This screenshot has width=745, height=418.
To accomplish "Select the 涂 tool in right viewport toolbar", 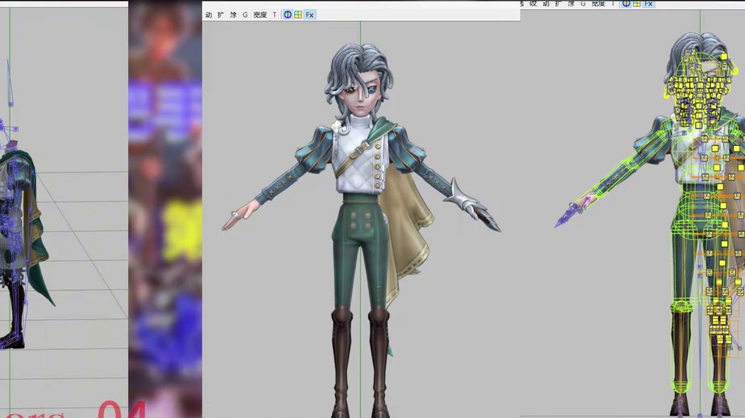I will (571, 3).
